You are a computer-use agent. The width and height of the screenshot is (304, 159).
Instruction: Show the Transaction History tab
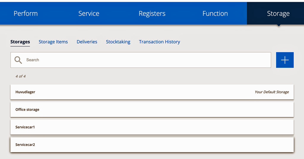pos(159,42)
